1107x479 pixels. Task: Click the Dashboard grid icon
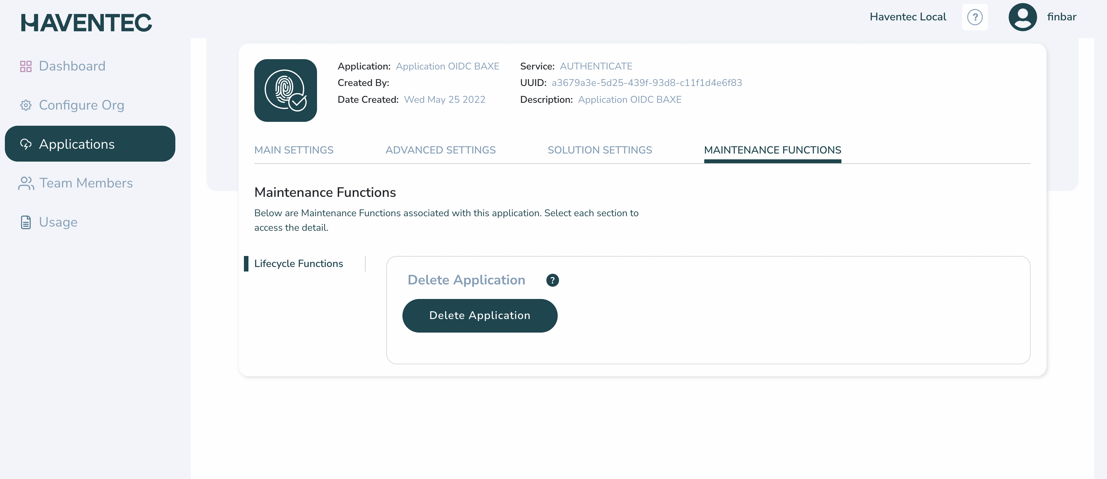(x=26, y=66)
